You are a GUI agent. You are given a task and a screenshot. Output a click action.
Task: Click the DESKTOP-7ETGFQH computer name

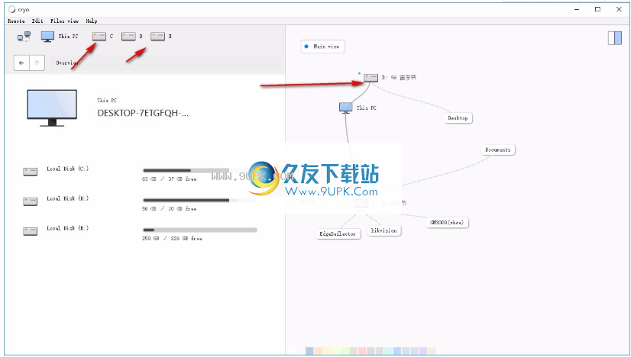point(142,113)
